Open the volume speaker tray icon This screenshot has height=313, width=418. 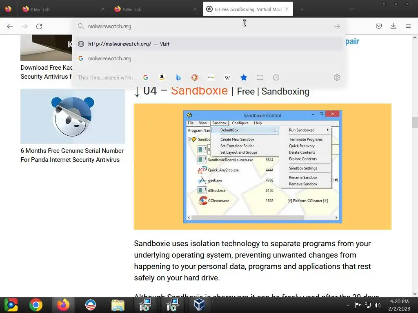pos(378,305)
